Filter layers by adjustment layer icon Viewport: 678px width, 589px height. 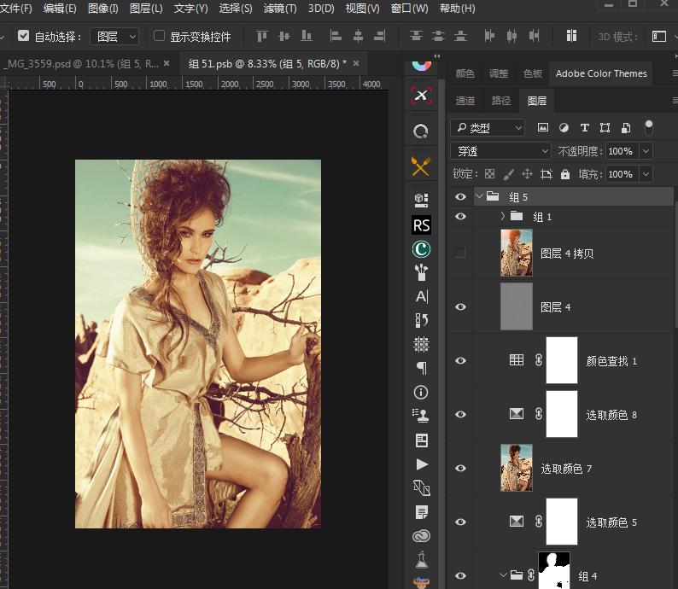click(x=564, y=128)
